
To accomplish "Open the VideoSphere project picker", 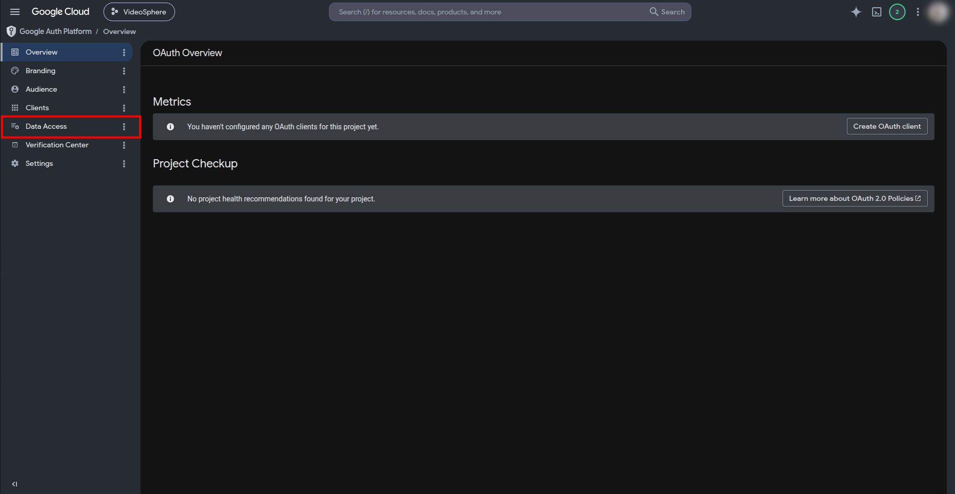I will (139, 12).
